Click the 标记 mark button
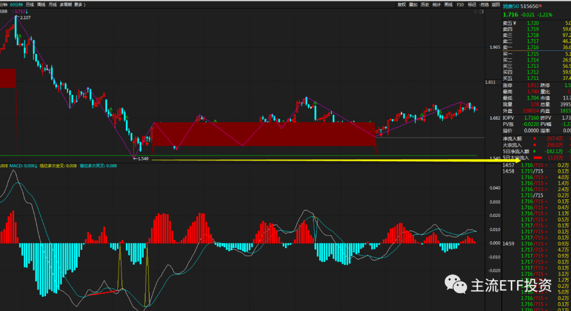 click(472, 5)
